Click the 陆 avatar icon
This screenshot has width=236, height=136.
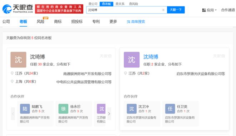[25, 109]
